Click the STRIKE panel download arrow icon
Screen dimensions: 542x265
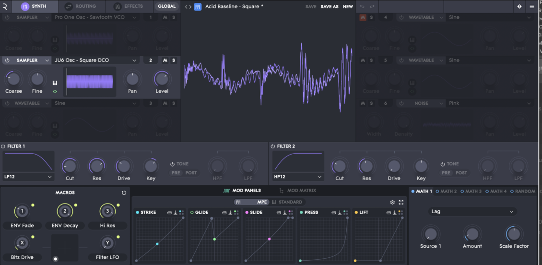pos(175,212)
